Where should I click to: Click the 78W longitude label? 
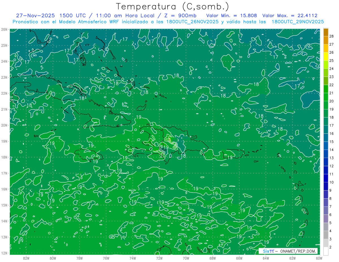79,258
